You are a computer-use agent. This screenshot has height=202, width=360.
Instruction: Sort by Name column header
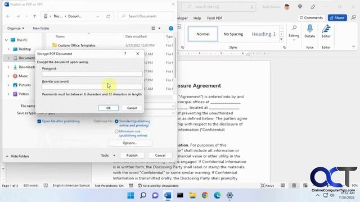(x=60, y=36)
